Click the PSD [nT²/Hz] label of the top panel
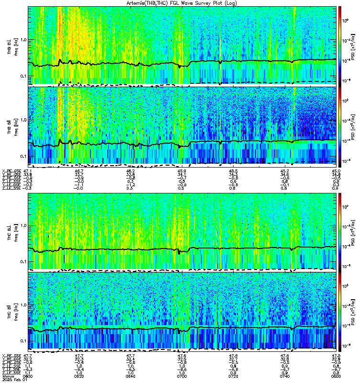This screenshot has height=383, width=359. pyautogui.click(x=353, y=46)
